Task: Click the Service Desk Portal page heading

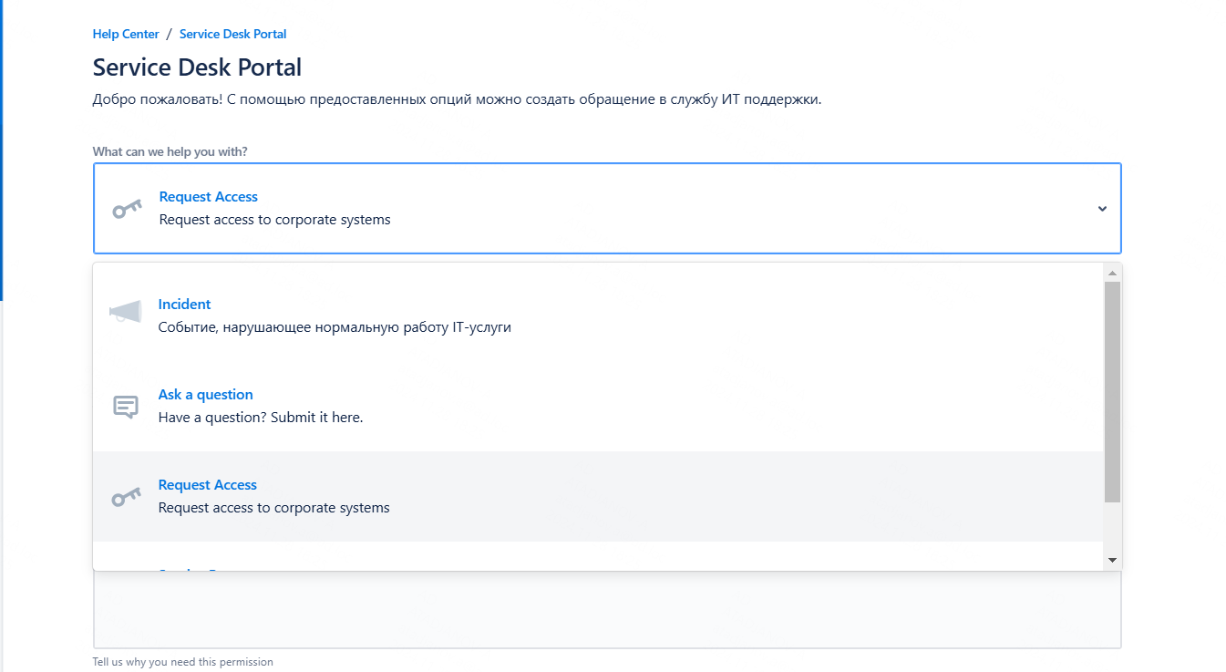Action: click(197, 67)
